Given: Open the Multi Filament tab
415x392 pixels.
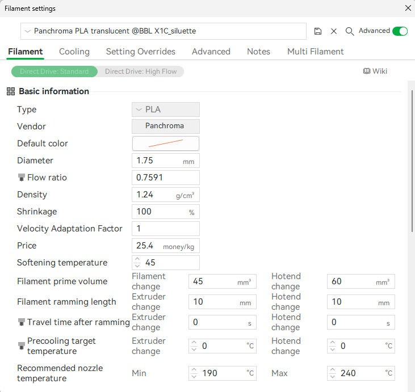Looking at the screenshot, I should [x=315, y=52].
